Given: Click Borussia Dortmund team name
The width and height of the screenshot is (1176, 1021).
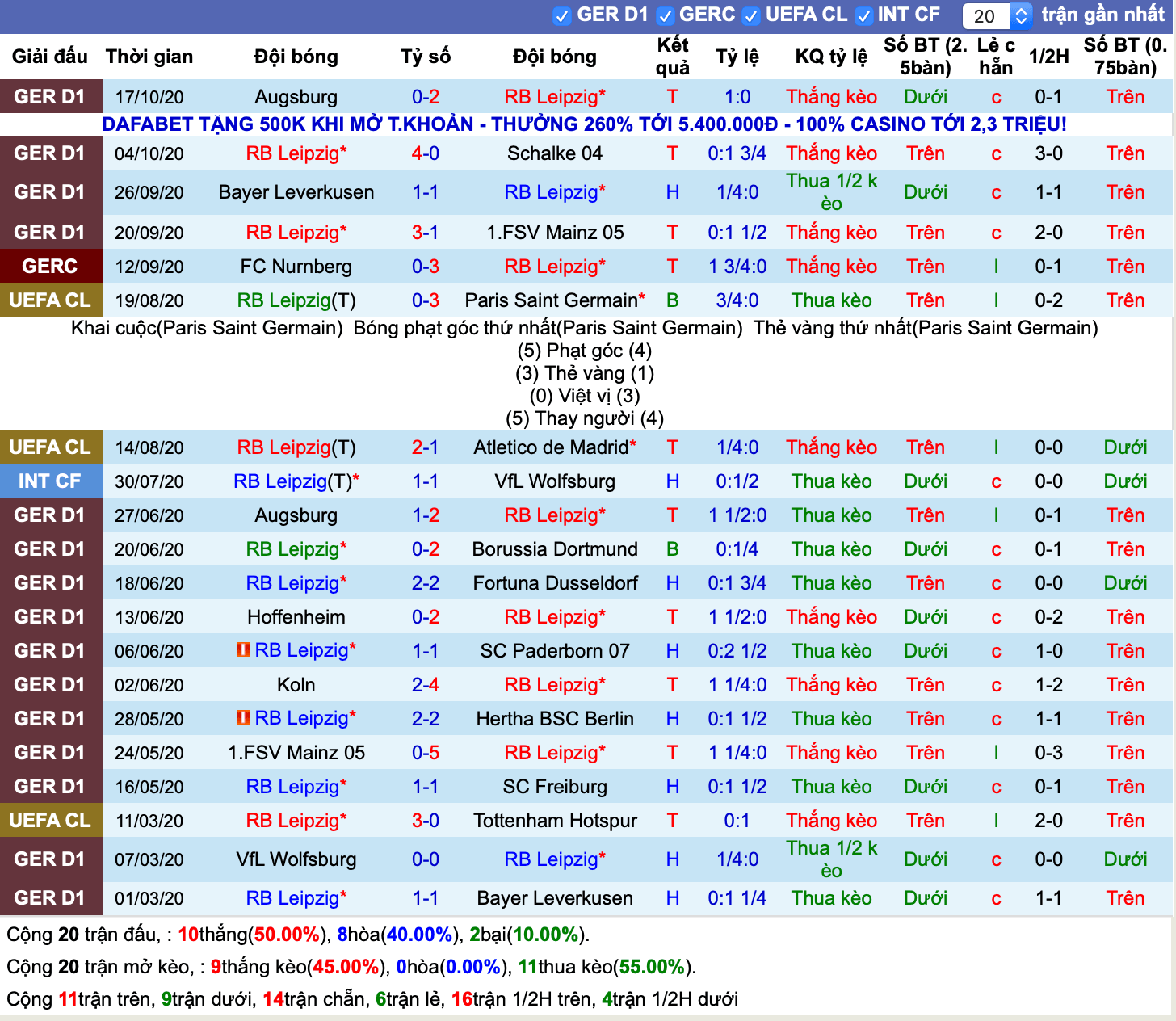Looking at the screenshot, I should 555,549.
